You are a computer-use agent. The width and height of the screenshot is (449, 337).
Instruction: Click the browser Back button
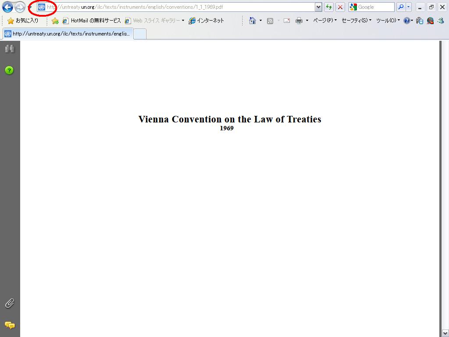[x=7, y=7]
